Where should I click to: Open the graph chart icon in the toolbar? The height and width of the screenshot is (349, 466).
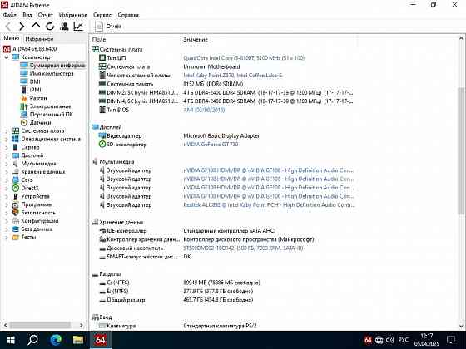pyautogui.click(x=78, y=27)
